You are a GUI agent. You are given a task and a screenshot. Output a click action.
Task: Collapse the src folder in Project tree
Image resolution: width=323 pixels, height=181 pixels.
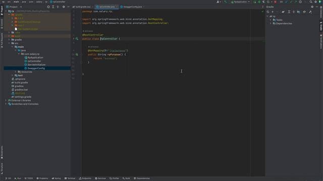tap(9, 43)
